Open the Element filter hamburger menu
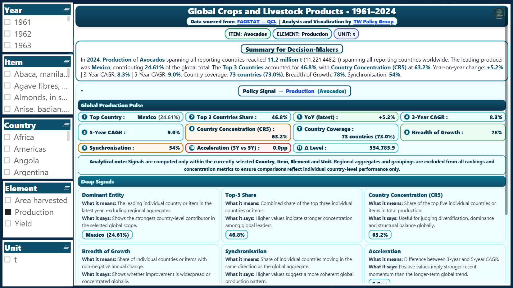Screen dimensions: 513x288 click(x=66, y=188)
